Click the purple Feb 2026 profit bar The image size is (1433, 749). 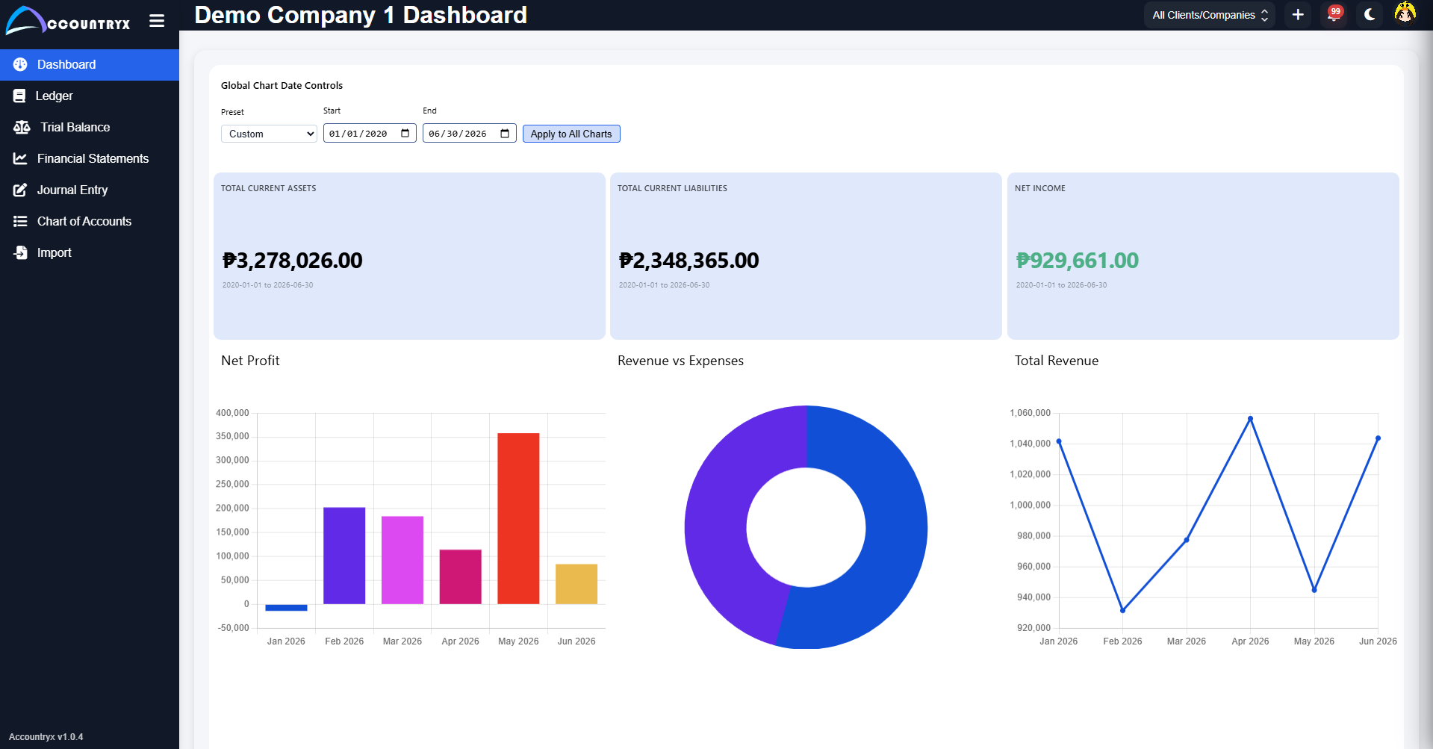coord(344,556)
